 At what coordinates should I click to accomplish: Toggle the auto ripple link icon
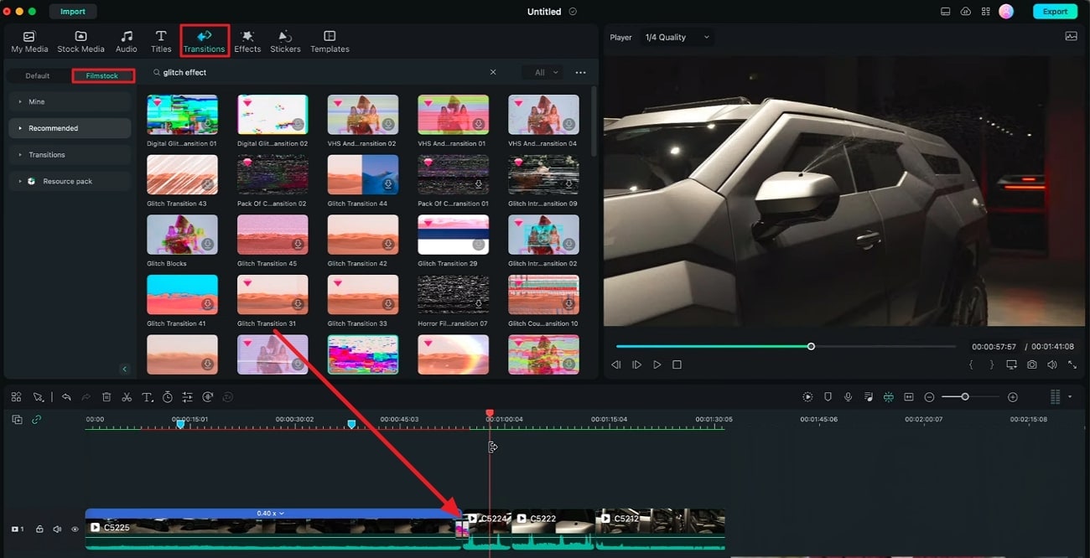point(36,420)
